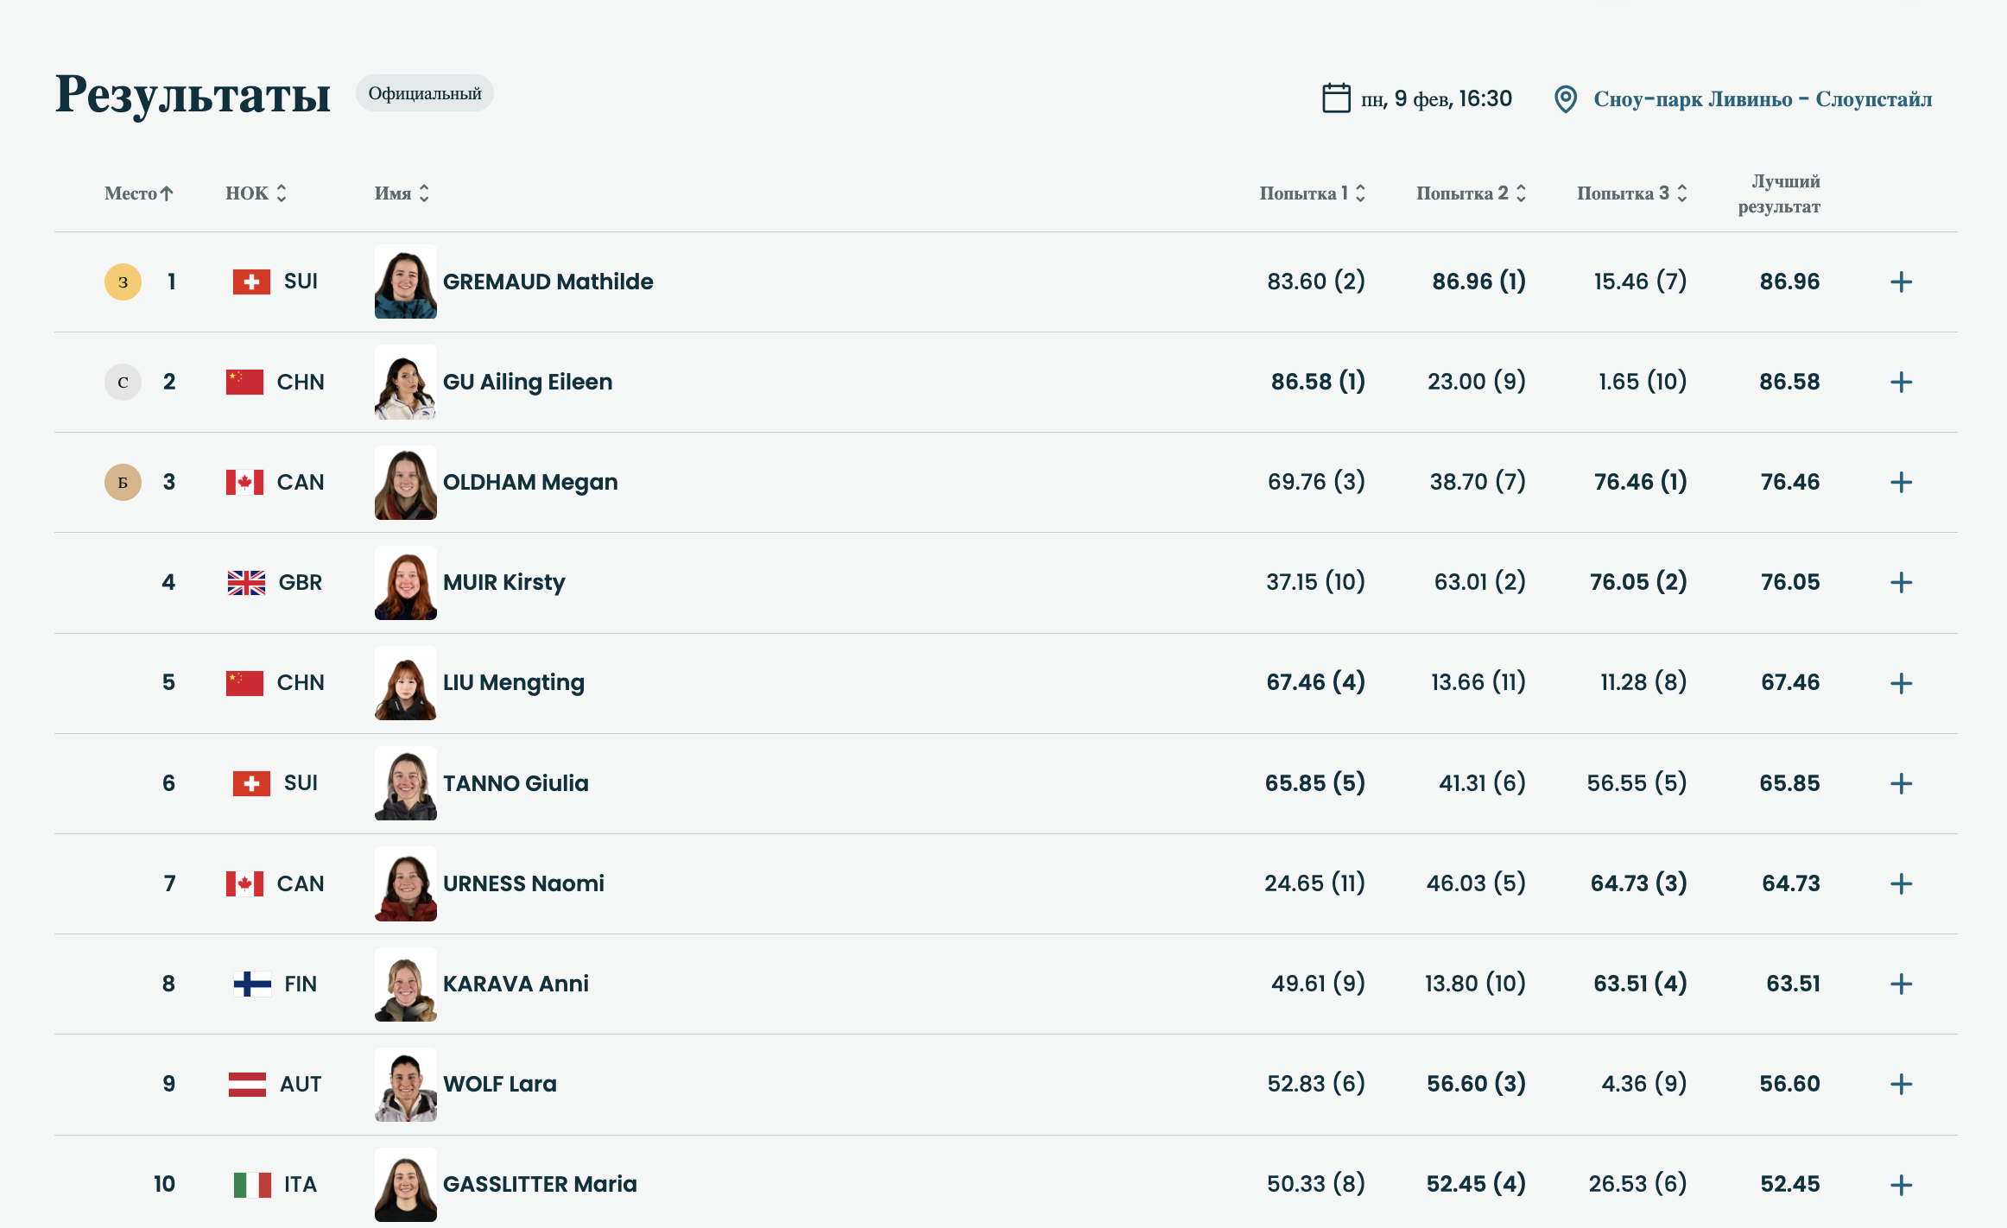The width and height of the screenshot is (2007, 1228).
Task: Click the gold medal badge for Gremaud
Action: pos(123,282)
